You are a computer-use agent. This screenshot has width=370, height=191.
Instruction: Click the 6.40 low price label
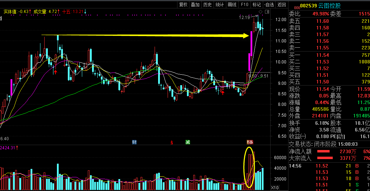point(4,138)
